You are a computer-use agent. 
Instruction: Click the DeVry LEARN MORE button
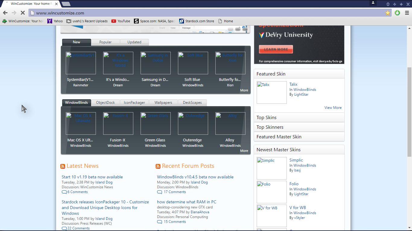[x=276, y=49]
